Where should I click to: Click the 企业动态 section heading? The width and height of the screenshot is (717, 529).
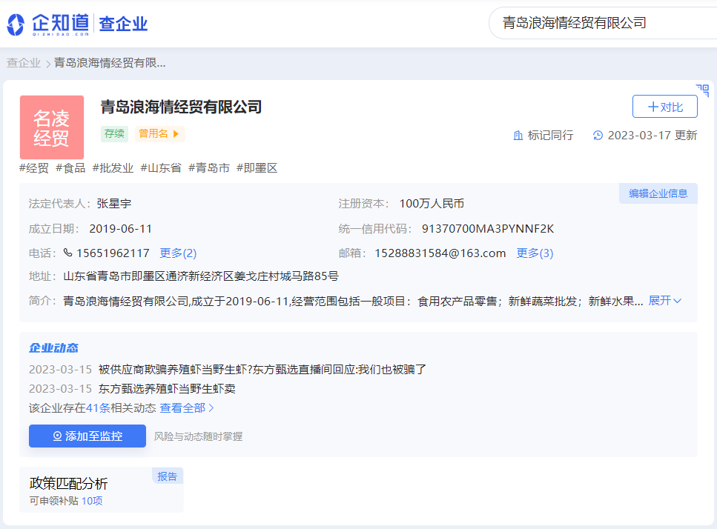[53, 348]
